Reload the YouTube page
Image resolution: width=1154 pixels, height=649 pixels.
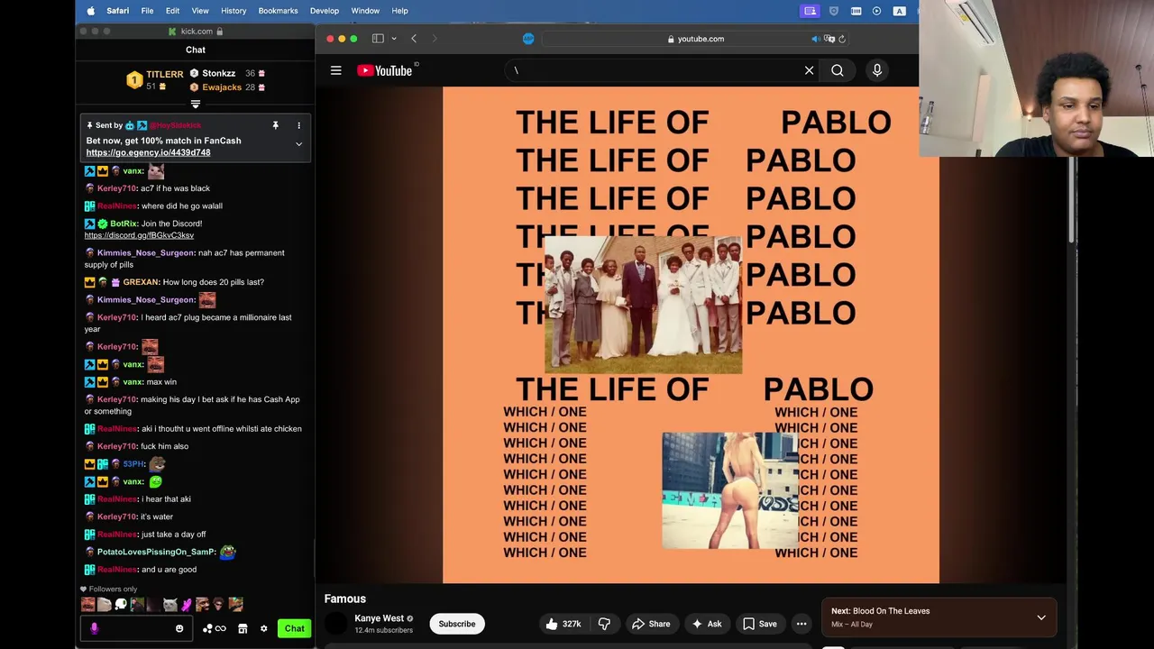pos(841,39)
